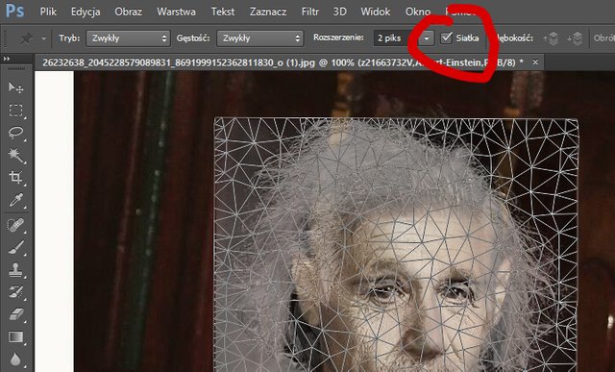Click the Tryb label

click(69, 38)
